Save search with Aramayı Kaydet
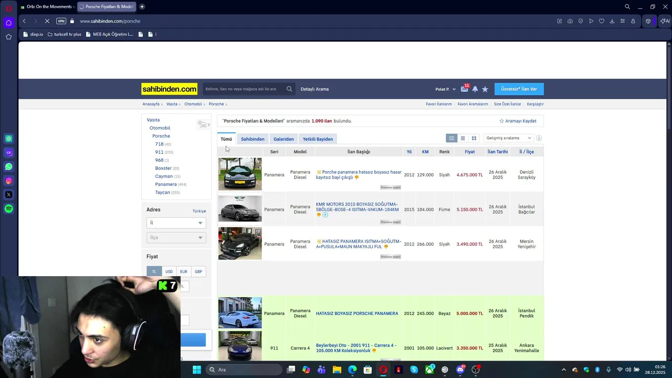The width and height of the screenshot is (672, 378). tap(518, 121)
